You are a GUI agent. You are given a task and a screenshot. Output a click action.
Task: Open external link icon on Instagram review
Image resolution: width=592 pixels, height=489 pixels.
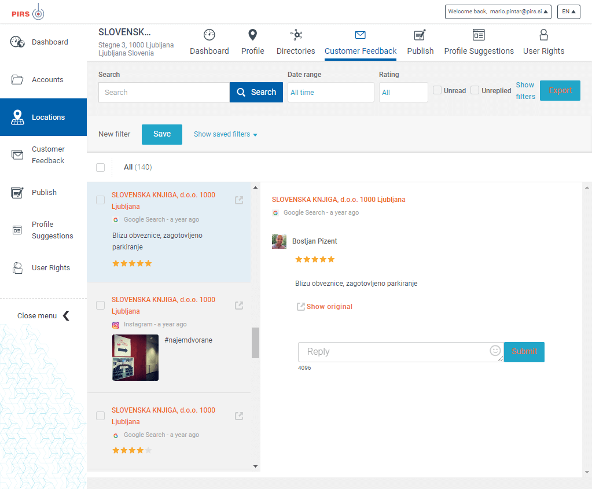tap(239, 306)
